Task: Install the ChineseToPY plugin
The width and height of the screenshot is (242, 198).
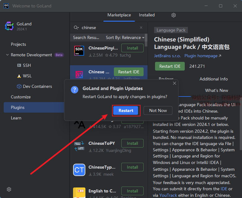Action: click(x=132, y=143)
